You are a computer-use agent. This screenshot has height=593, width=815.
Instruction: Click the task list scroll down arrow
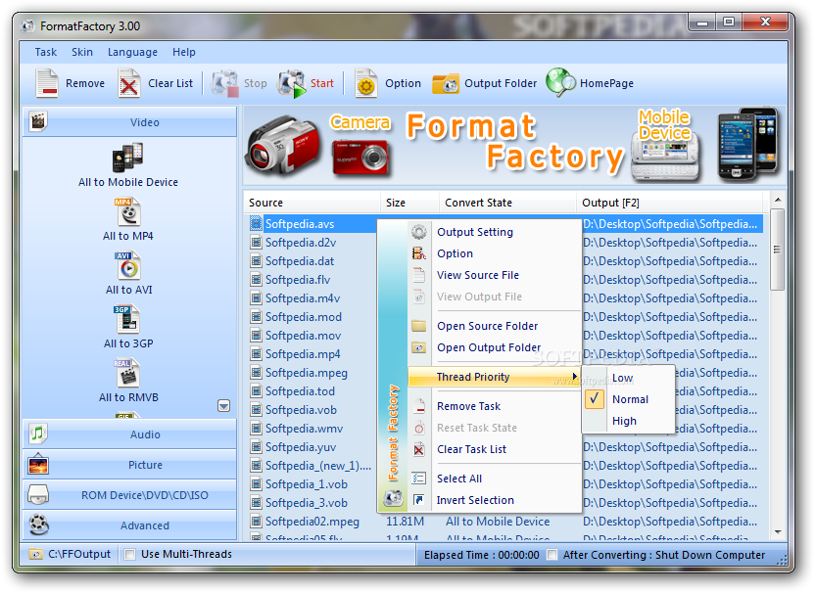(777, 531)
